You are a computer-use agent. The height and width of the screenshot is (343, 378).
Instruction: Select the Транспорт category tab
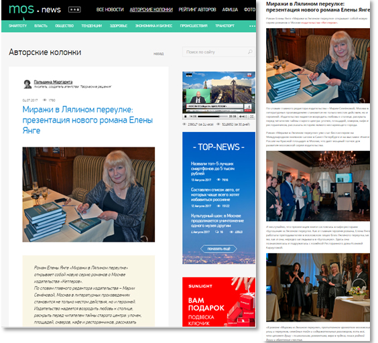pyautogui.click(x=225, y=25)
